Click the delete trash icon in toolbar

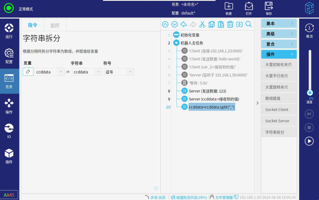230,24
